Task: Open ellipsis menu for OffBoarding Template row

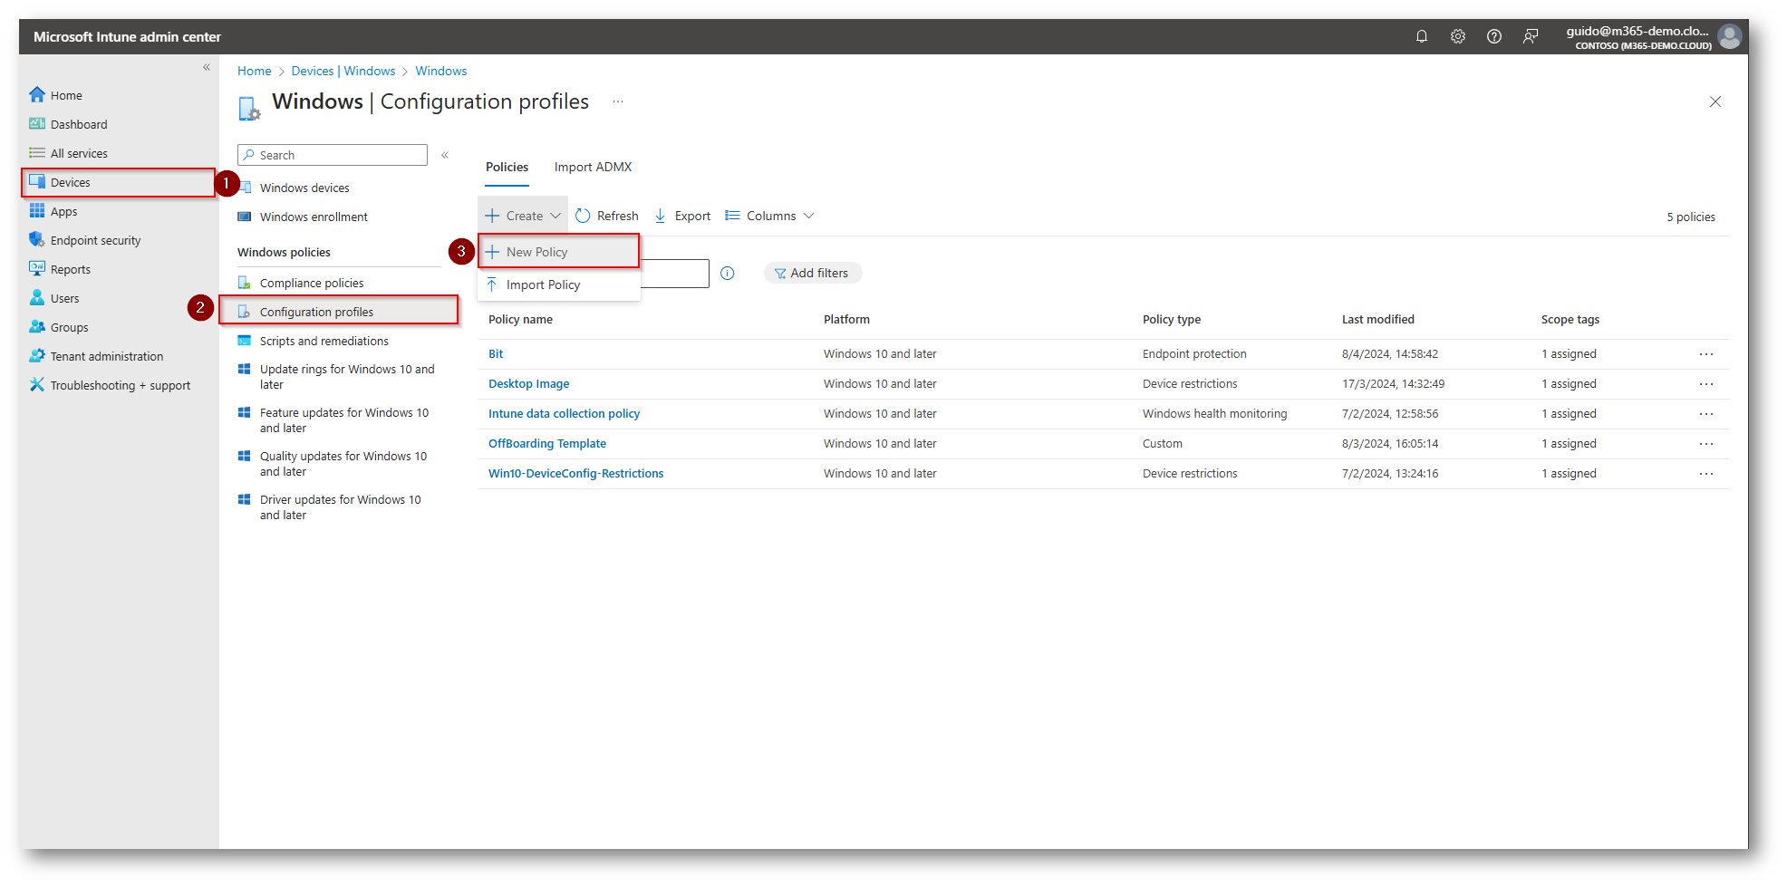Action: [x=1706, y=443]
